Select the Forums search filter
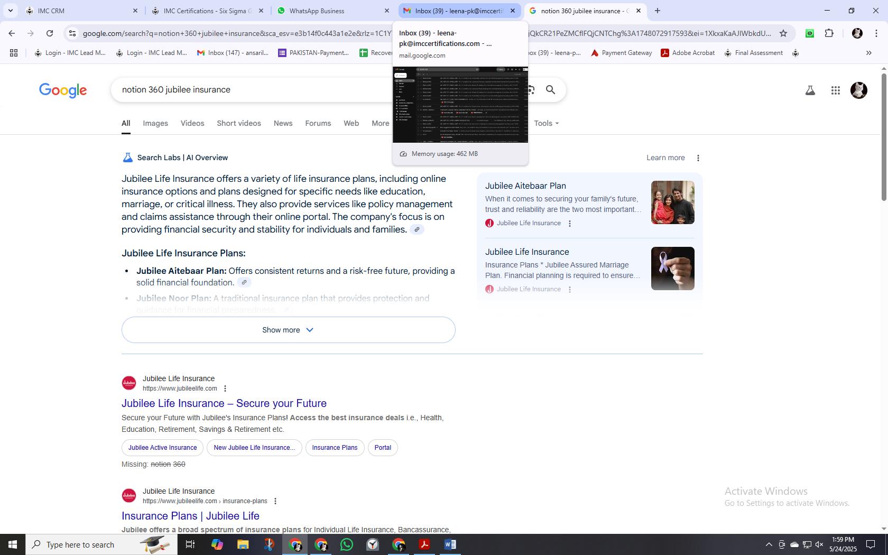This screenshot has height=555, width=888. pyautogui.click(x=318, y=123)
